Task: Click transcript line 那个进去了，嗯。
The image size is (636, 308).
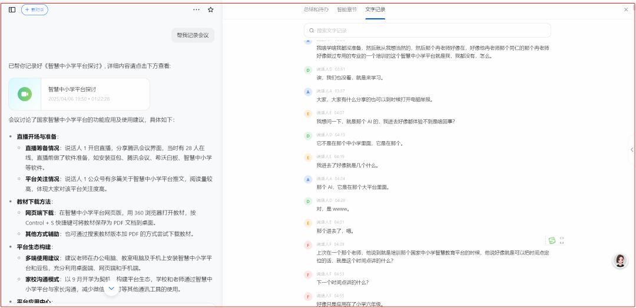Action: (x=336, y=230)
